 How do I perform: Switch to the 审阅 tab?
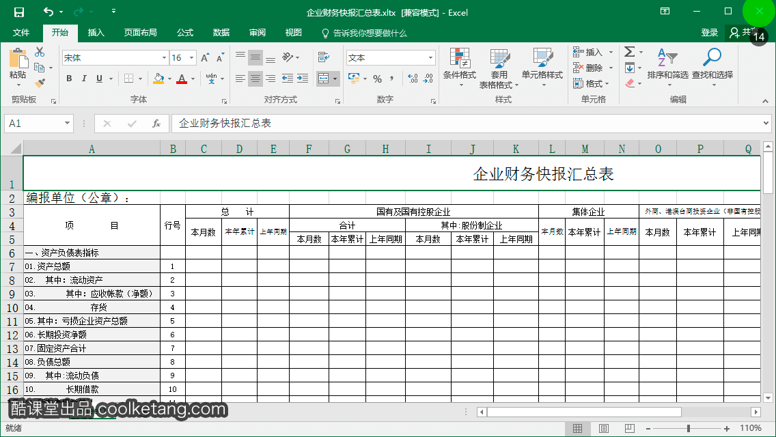click(258, 33)
